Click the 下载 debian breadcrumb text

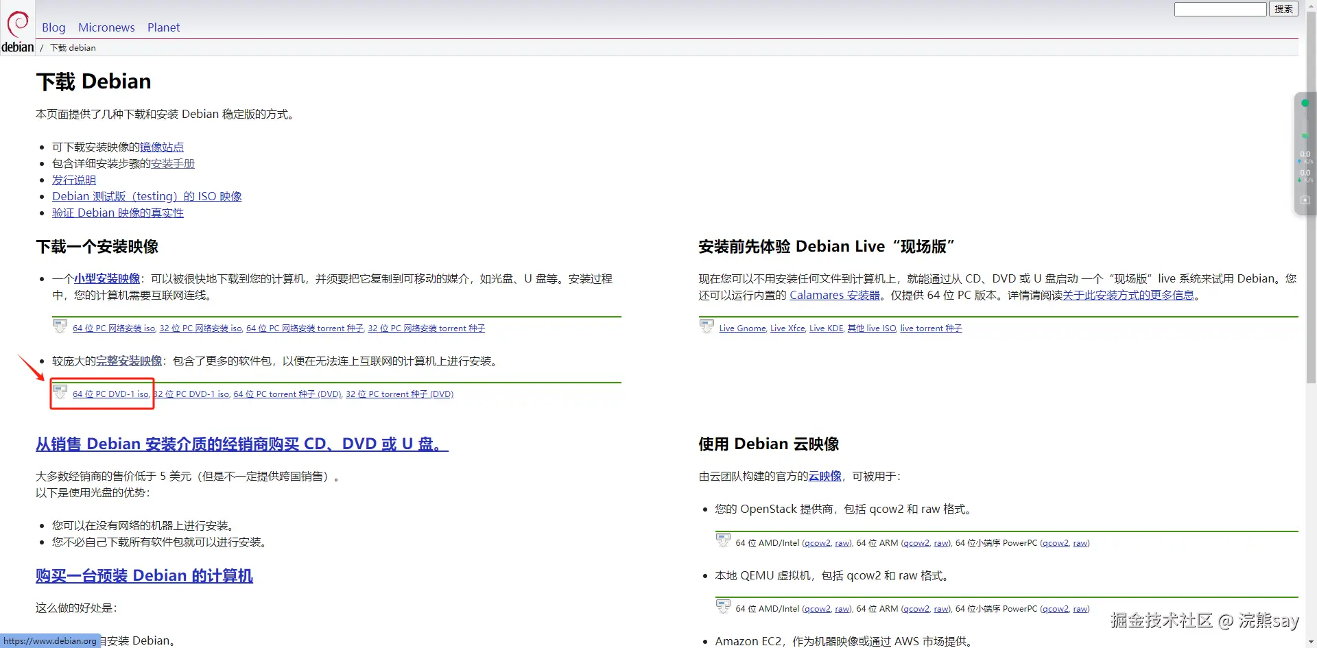pos(73,47)
